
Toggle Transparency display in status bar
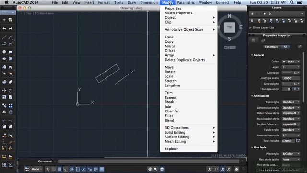coord(102,169)
